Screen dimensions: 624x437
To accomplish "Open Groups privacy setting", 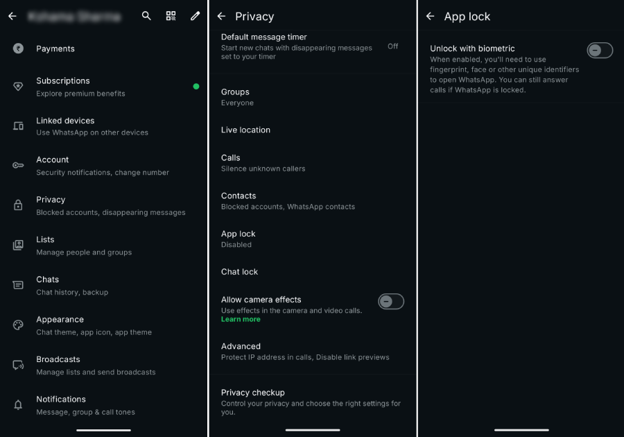I will pyautogui.click(x=313, y=97).
